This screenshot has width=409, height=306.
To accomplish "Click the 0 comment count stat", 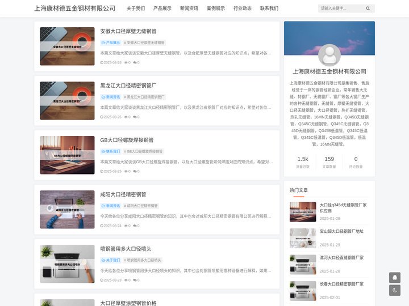I will 356,159.
